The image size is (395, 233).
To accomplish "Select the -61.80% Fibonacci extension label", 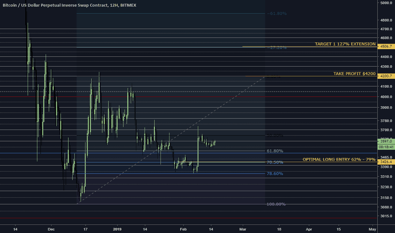I will (277, 14).
